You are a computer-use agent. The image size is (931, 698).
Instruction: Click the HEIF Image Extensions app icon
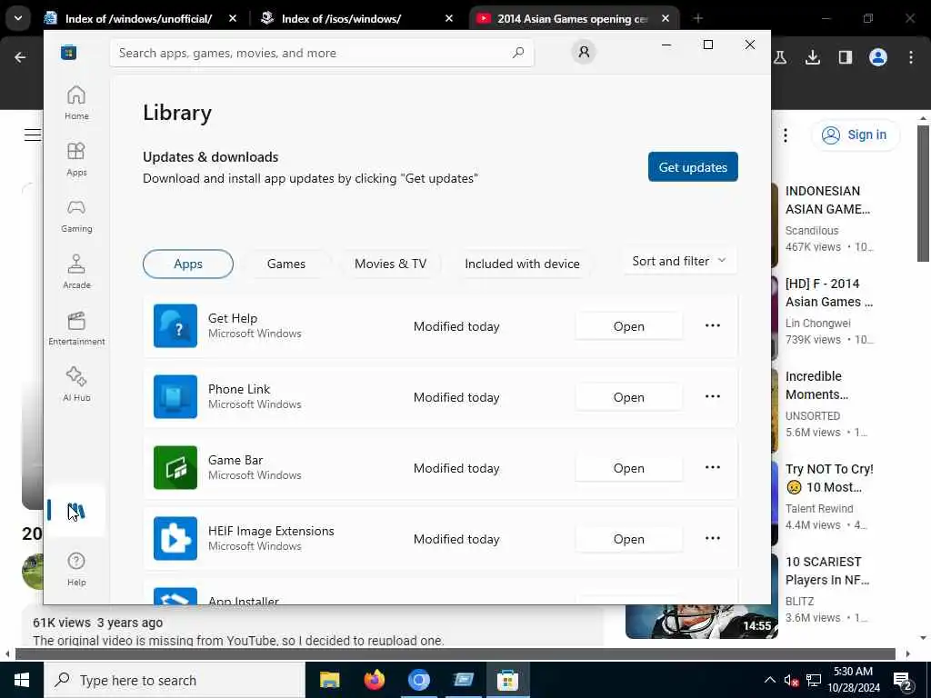[175, 538]
